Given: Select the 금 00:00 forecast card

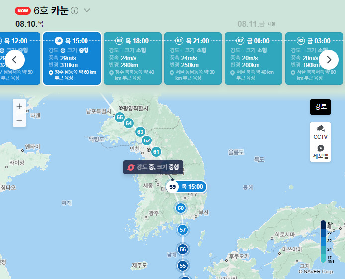Looking at the screenshot, I should (x=254, y=59).
